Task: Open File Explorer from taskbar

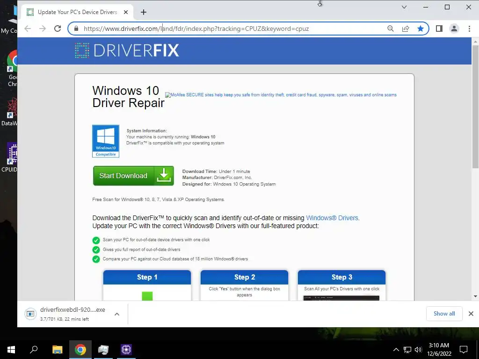Action: coord(57,350)
